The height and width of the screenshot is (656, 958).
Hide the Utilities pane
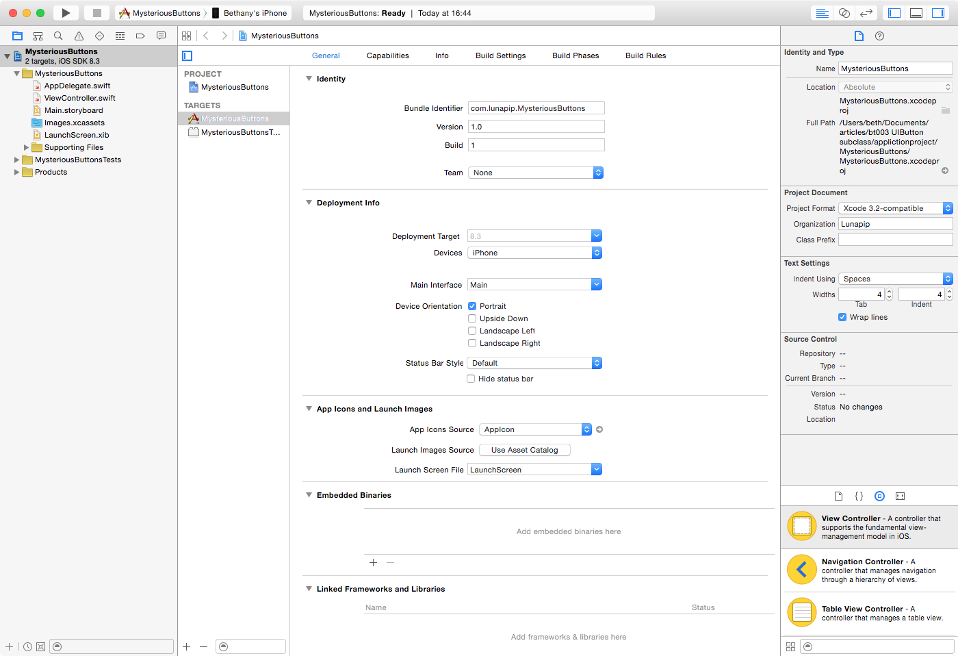[938, 13]
